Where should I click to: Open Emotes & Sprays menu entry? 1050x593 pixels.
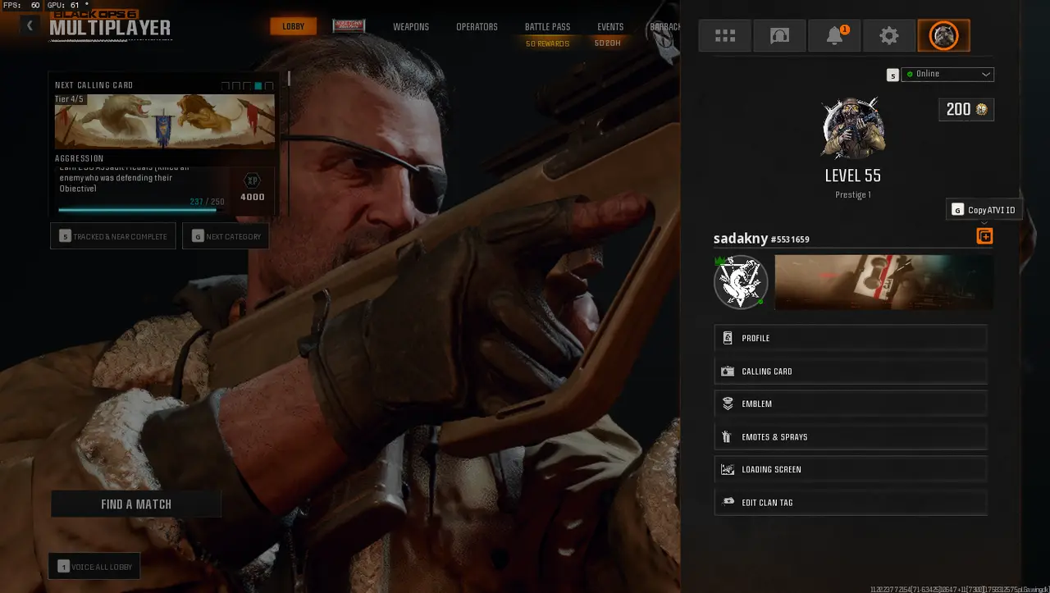[851, 437]
